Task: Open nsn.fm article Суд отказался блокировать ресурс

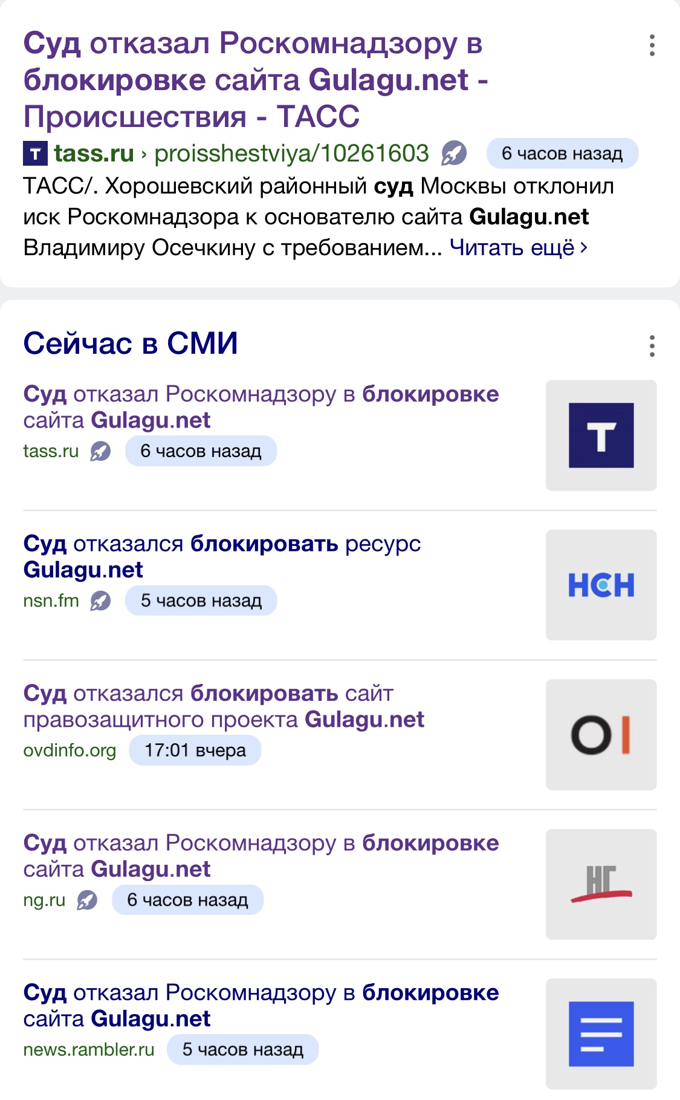Action: click(x=222, y=556)
